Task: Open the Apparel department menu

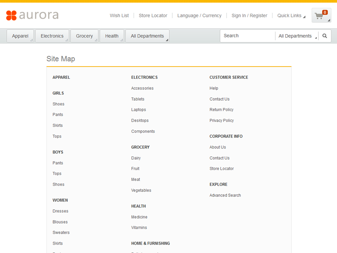Action: 20,36
